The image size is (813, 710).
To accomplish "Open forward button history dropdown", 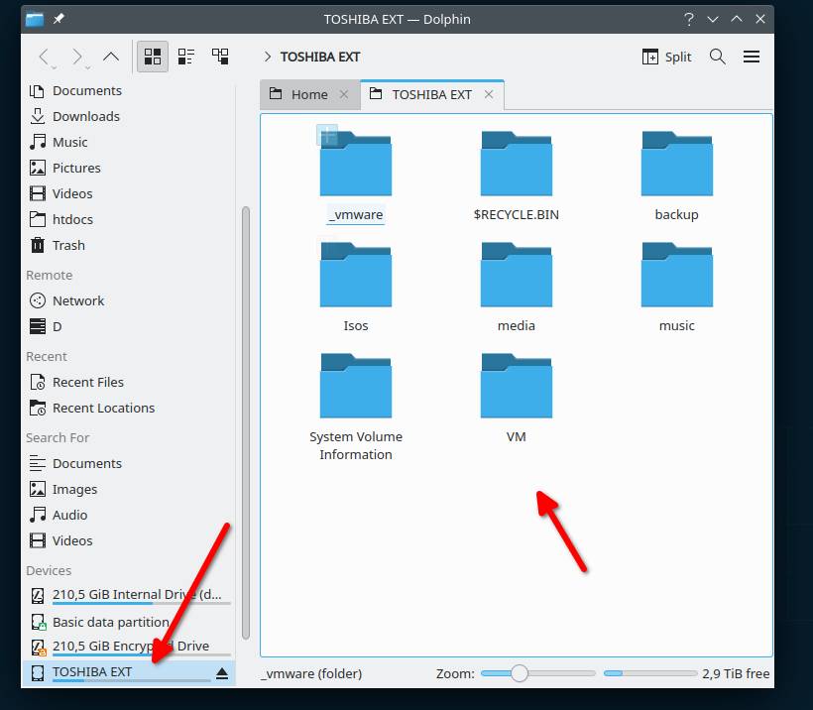I will (87, 67).
